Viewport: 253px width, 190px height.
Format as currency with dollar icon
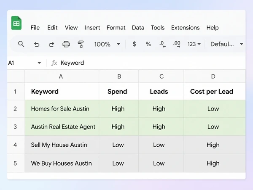134,44
